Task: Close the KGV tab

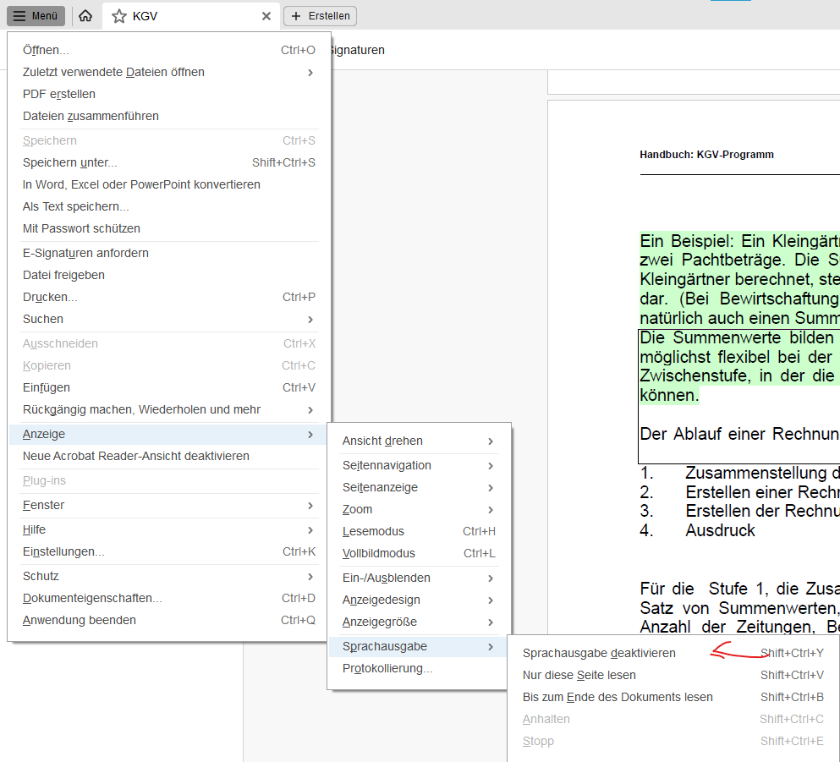Action: [x=266, y=17]
